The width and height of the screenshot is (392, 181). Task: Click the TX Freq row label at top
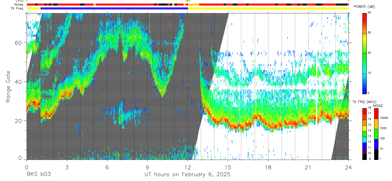point(17,8)
